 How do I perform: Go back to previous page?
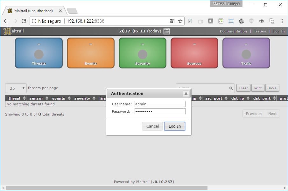pos(6,21)
